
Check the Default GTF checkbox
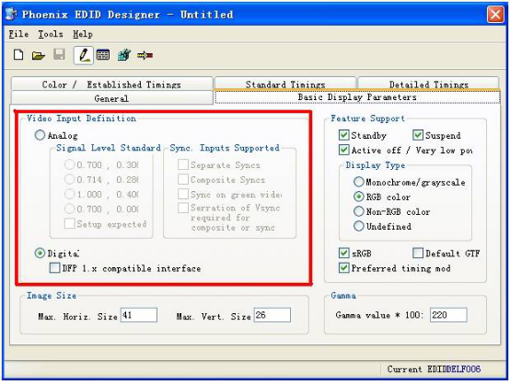[418, 253]
